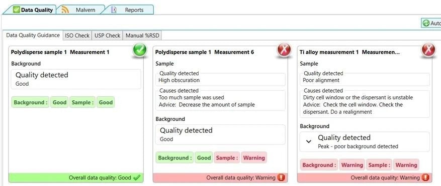Switch to the USP Check sub-tab
The width and height of the screenshot is (441, 186).
click(x=107, y=36)
